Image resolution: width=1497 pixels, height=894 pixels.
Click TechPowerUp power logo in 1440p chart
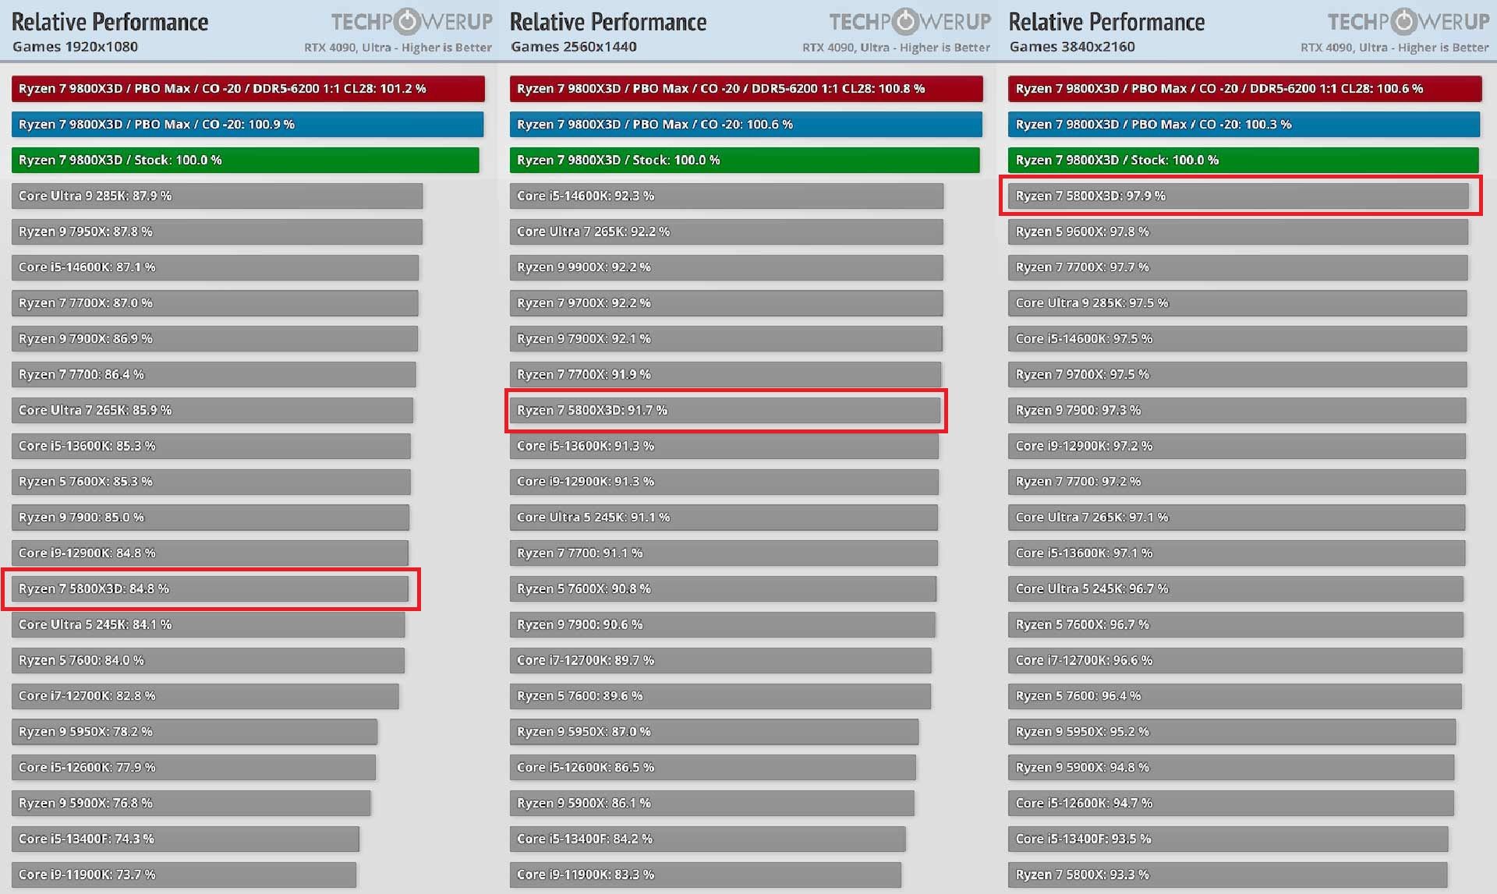pyautogui.click(x=905, y=22)
